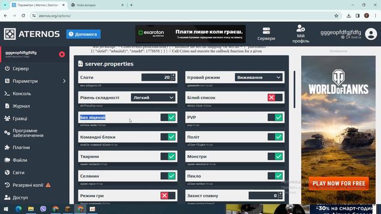The height and width of the screenshot is (214, 381).
Task: Open Chrome profile avatar
Action: 367,16
